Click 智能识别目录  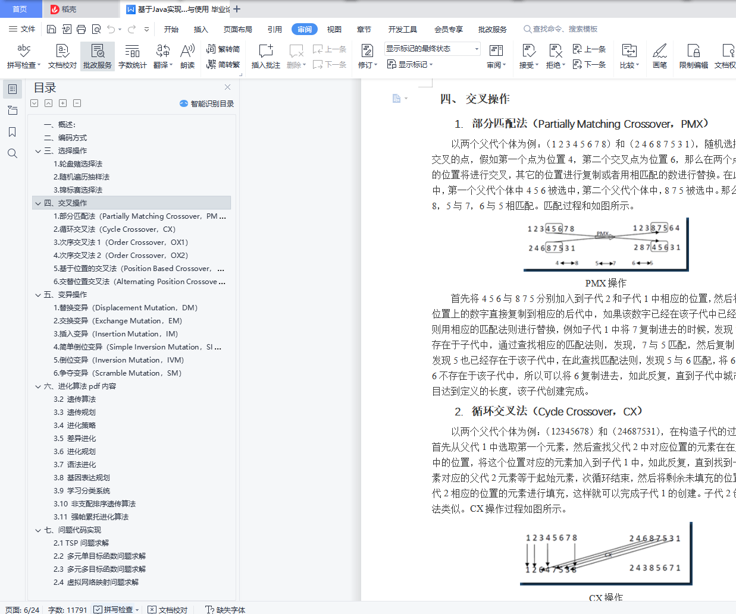207,103
